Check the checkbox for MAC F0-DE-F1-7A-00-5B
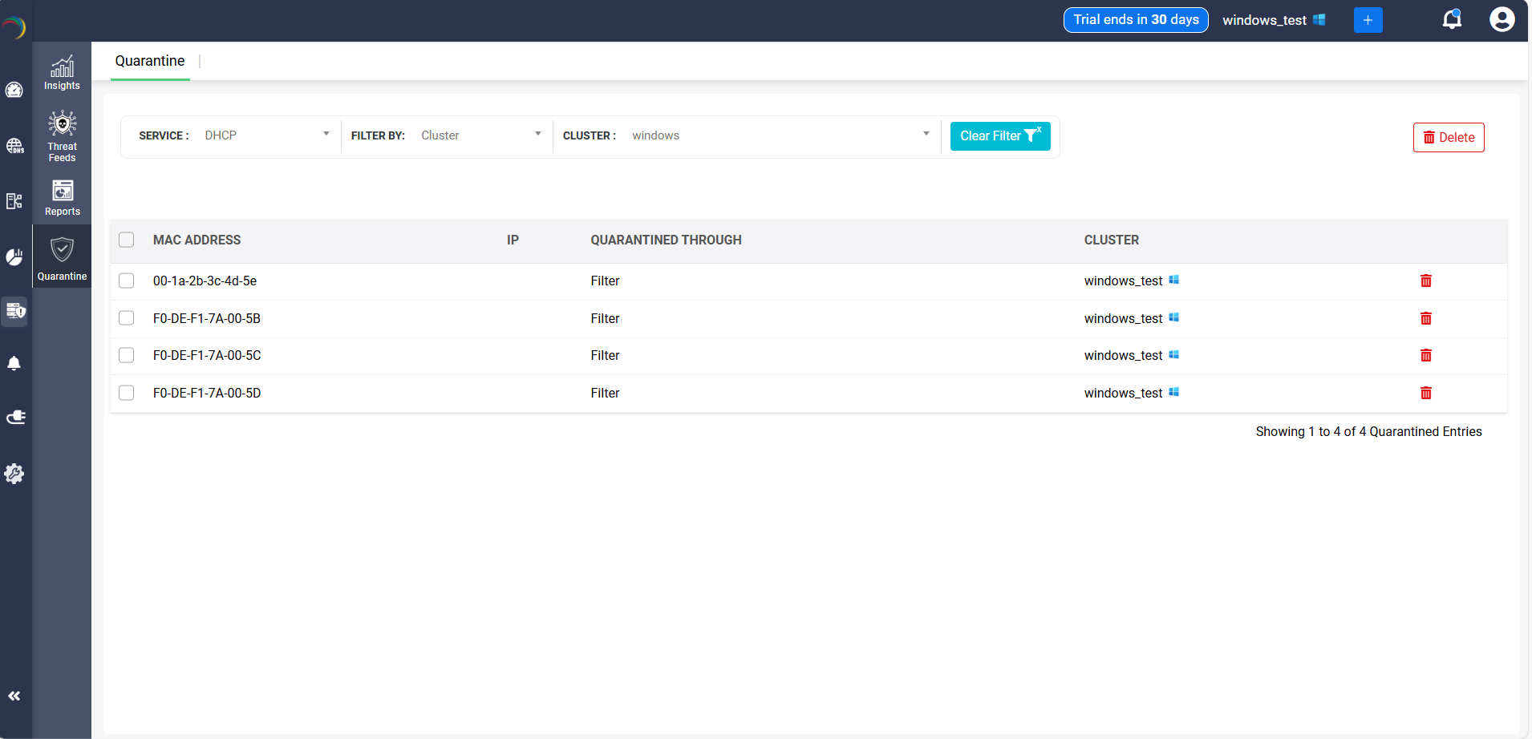 click(x=126, y=317)
